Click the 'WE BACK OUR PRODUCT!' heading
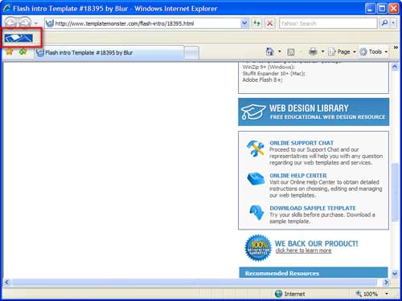Screen dimensions: 402x301 click(x=316, y=243)
